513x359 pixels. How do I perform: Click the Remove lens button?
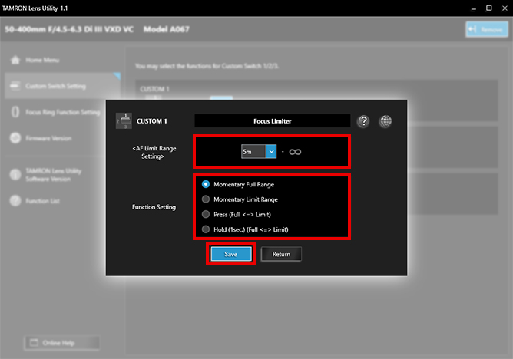coord(487,29)
